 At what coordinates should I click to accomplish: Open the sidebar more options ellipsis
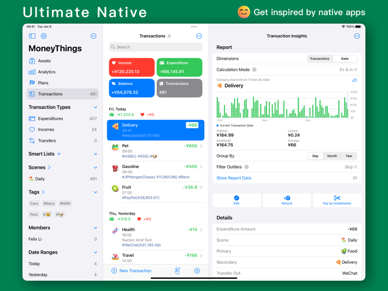point(94,36)
